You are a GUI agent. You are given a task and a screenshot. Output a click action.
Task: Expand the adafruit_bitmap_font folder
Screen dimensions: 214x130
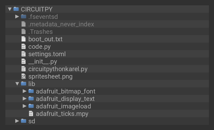coord(25,91)
